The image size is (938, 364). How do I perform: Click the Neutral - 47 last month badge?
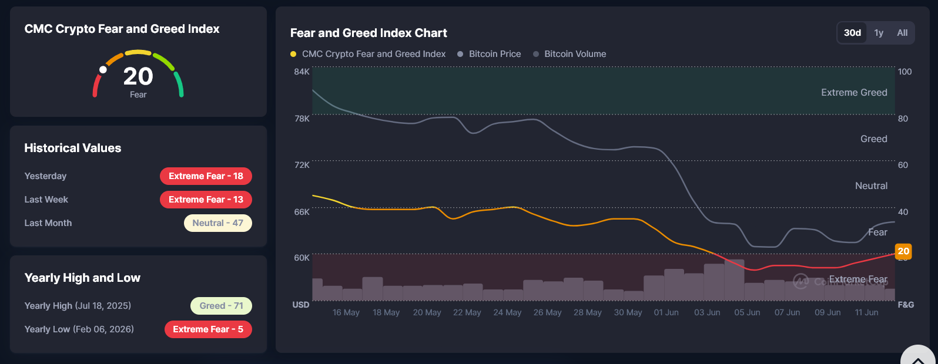click(218, 223)
